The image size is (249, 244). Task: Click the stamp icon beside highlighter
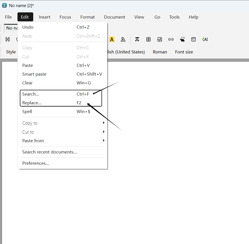tap(123, 39)
